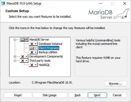The width and height of the screenshot is (131, 102).
Task: Open MariaDB Server feature install icon
Action: click(x=24, y=40)
